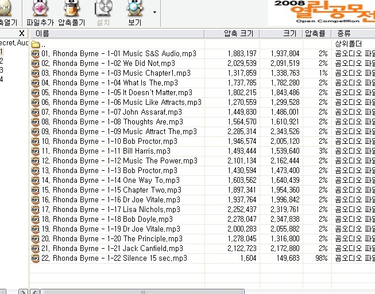Select folder tree item 2
The height and width of the screenshot is (294, 375).
(x=2, y=61)
